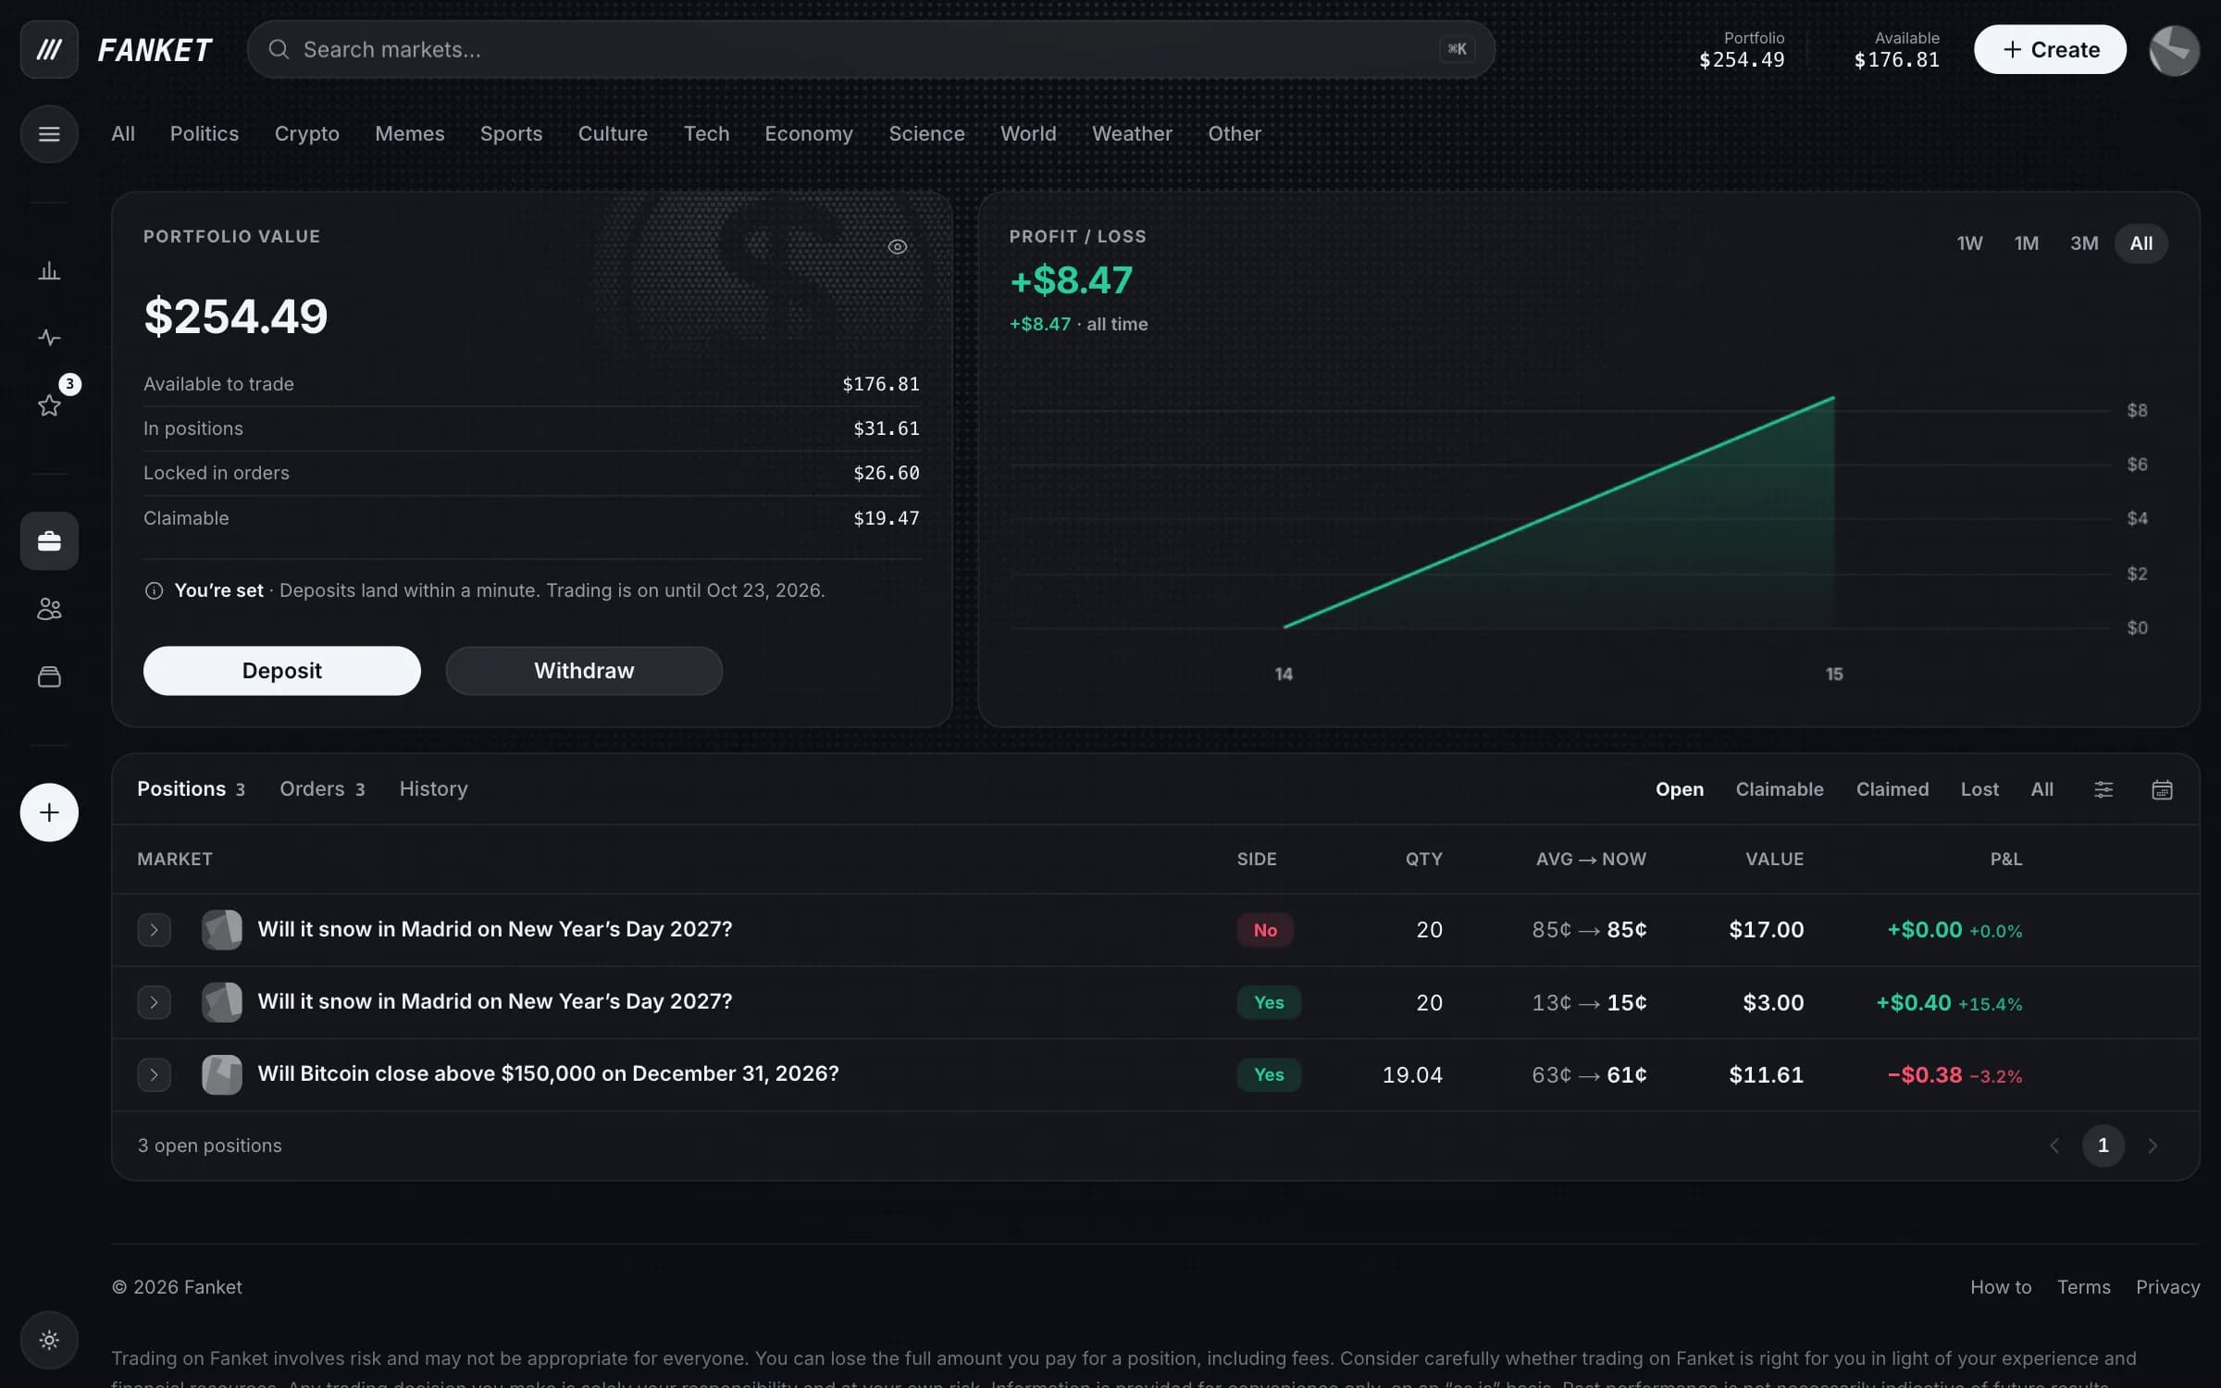Filter positions by Open
The width and height of the screenshot is (2221, 1388).
click(1679, 789)
